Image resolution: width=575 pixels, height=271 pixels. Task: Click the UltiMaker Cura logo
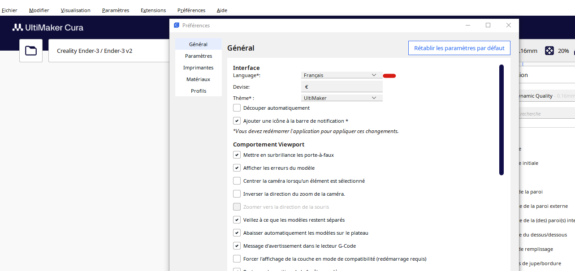48,27
